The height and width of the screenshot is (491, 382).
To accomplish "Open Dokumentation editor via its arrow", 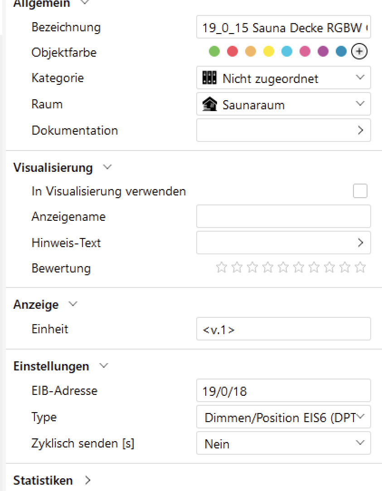I will (x=360, y=131).
